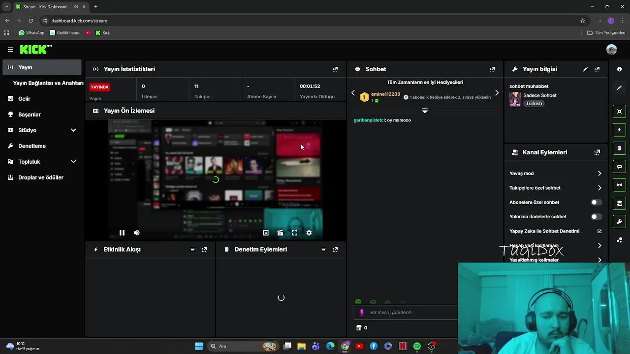Click the info icon in right sidebar
This screenshot has height=354, width=630.
click(x=619, y=69)
